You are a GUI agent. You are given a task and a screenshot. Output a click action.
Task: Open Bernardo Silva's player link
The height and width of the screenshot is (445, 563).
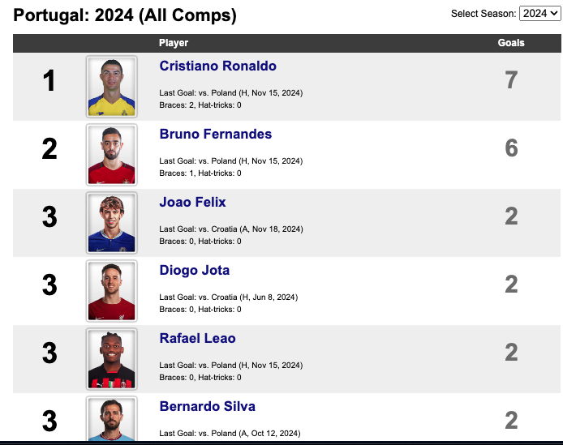[207, 407]
